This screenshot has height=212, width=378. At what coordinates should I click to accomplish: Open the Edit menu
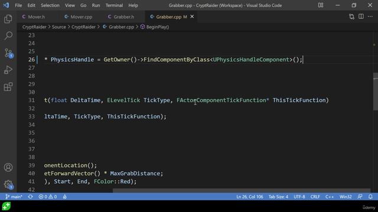(31, 5)
